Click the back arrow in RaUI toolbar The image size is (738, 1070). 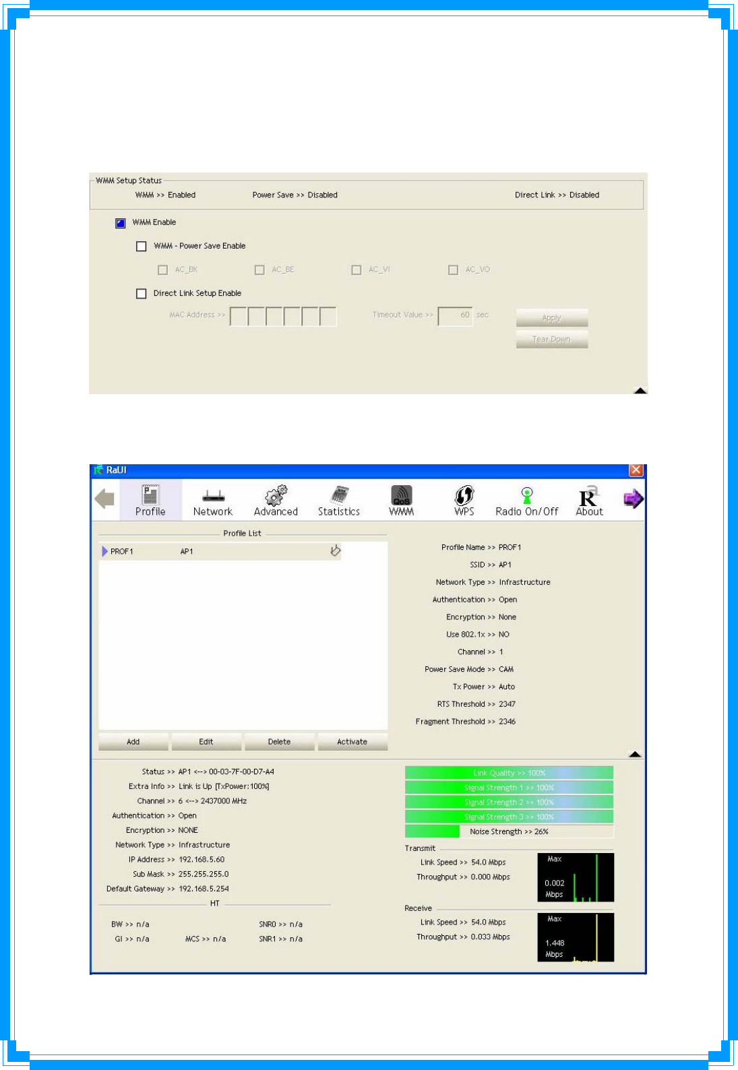104,499
